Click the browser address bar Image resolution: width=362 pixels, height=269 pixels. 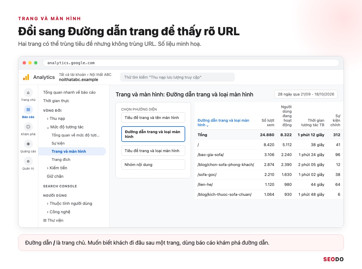(x=191, y=63)
